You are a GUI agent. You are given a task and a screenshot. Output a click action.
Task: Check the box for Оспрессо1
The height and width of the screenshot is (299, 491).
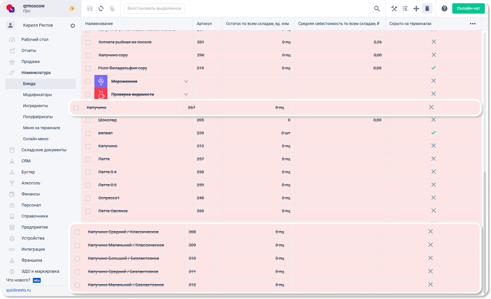click(x=88, y=198)
